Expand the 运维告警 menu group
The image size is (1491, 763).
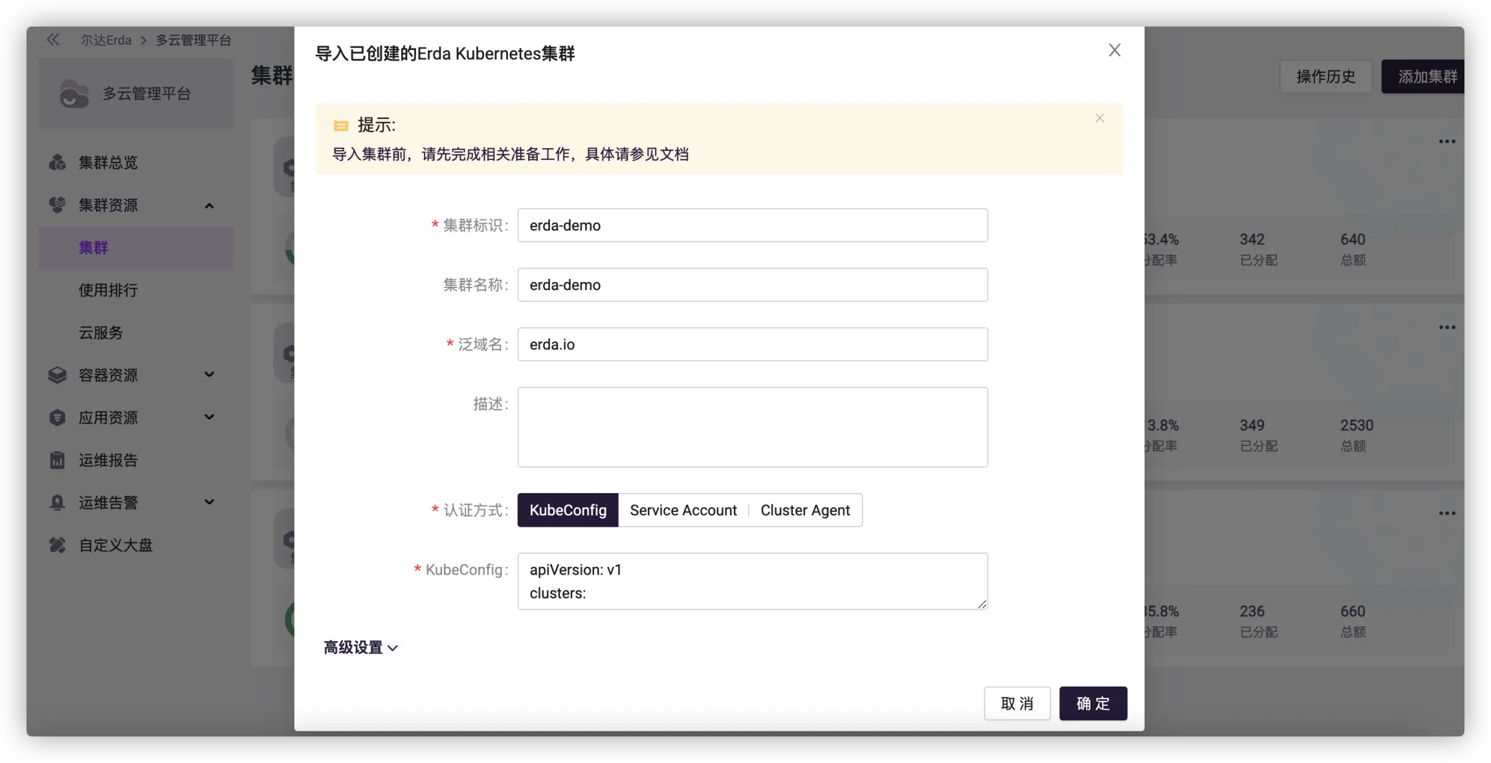209,502
